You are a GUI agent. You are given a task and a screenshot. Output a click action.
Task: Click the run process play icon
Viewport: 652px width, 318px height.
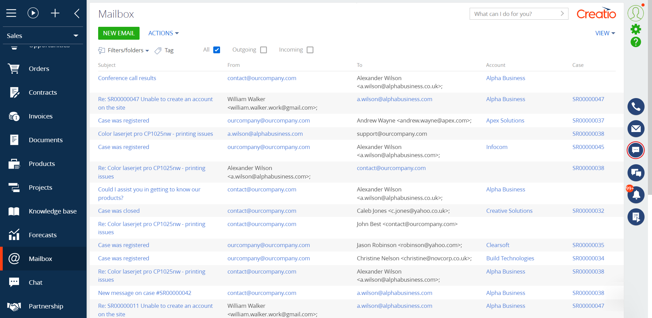click(x=33, y=13)
